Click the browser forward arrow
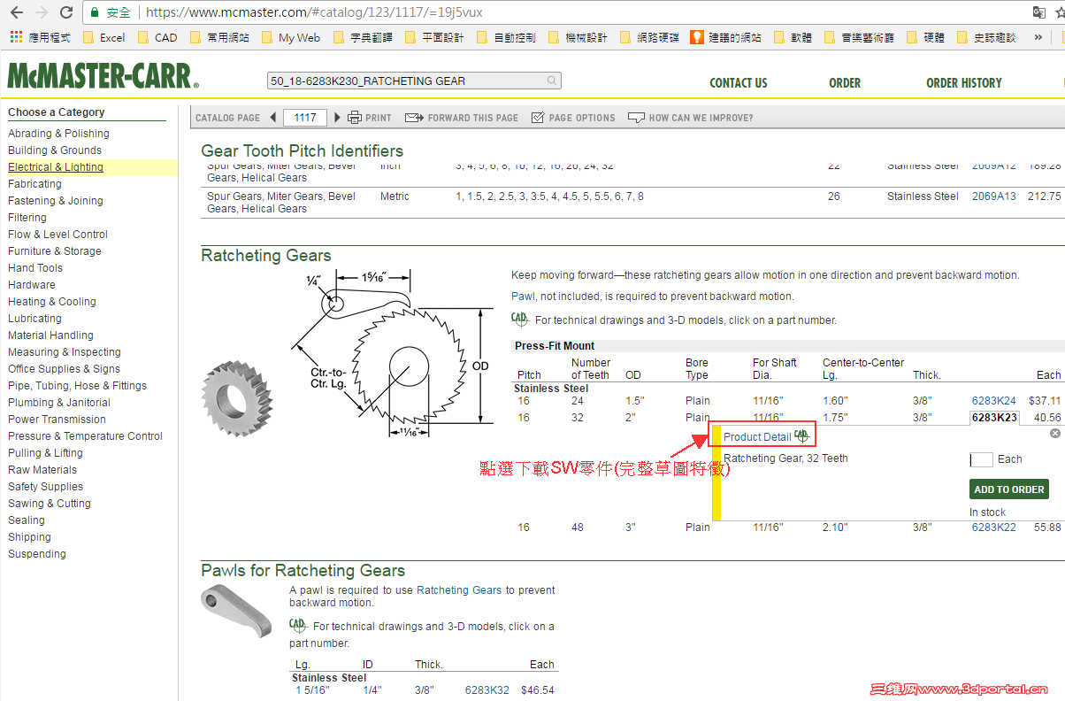The image size is (1065, 701). 41,13
